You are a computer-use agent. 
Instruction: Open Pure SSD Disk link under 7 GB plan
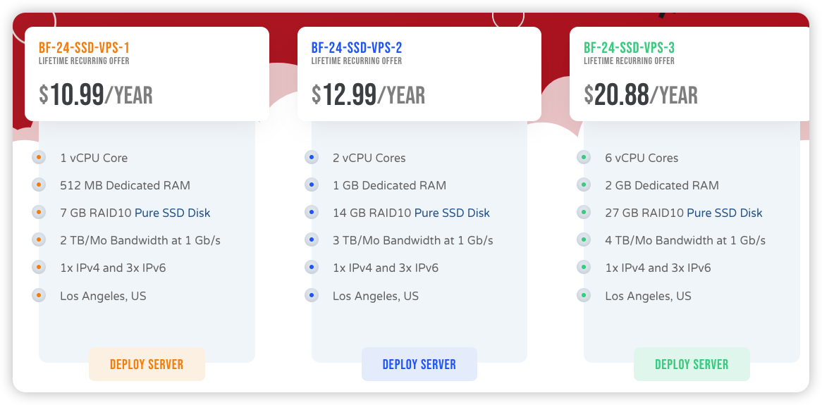click(173, 213)
